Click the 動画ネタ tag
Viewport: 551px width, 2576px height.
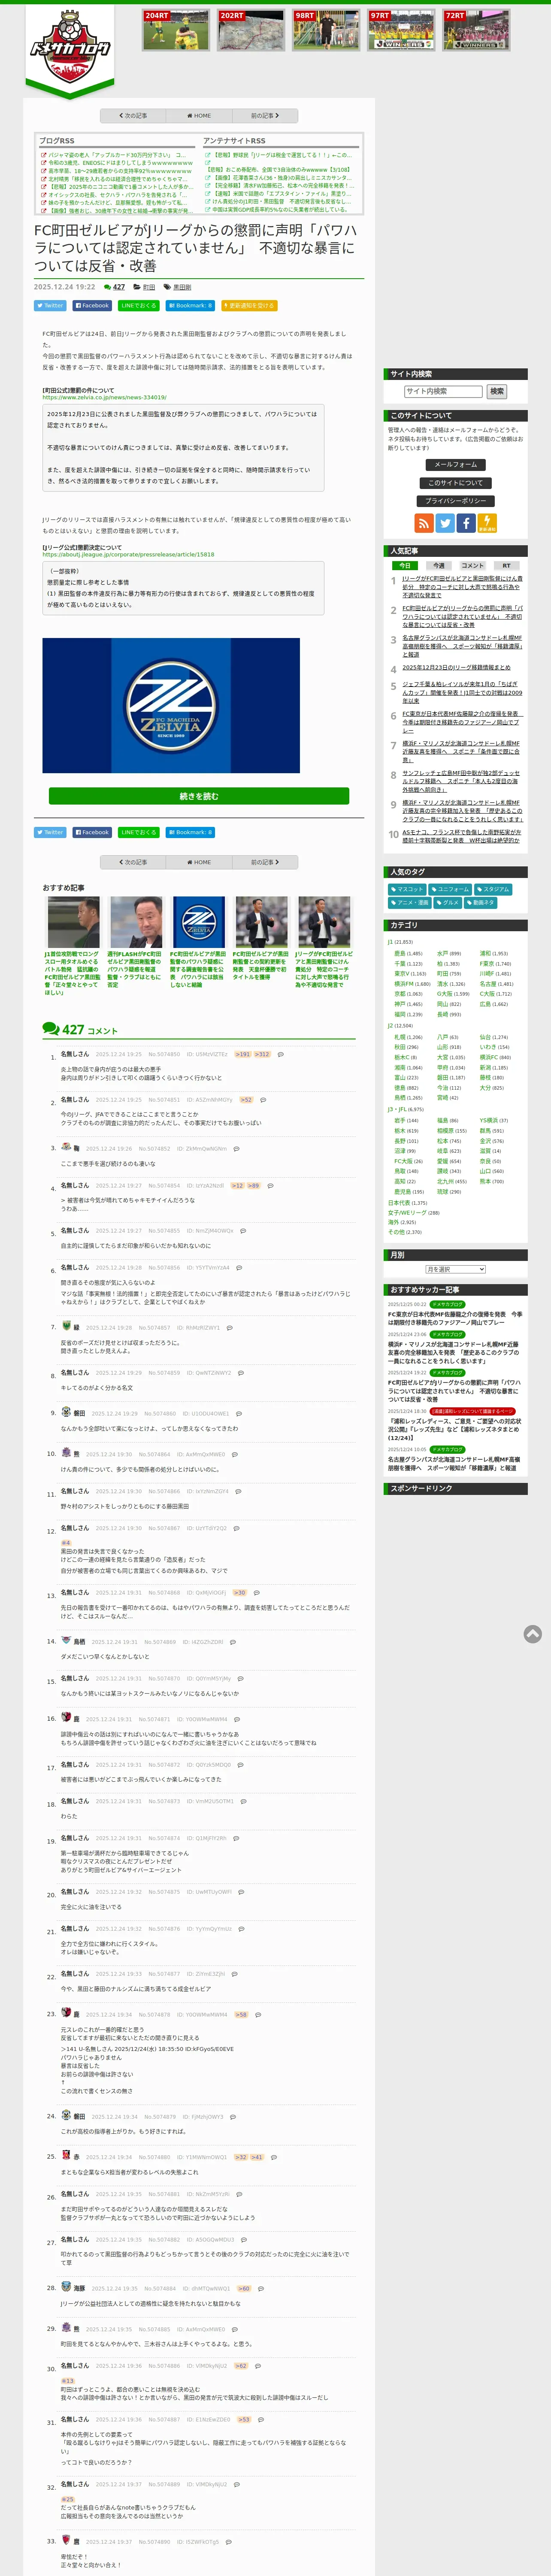pyautogui.click(x=482, y=903)
